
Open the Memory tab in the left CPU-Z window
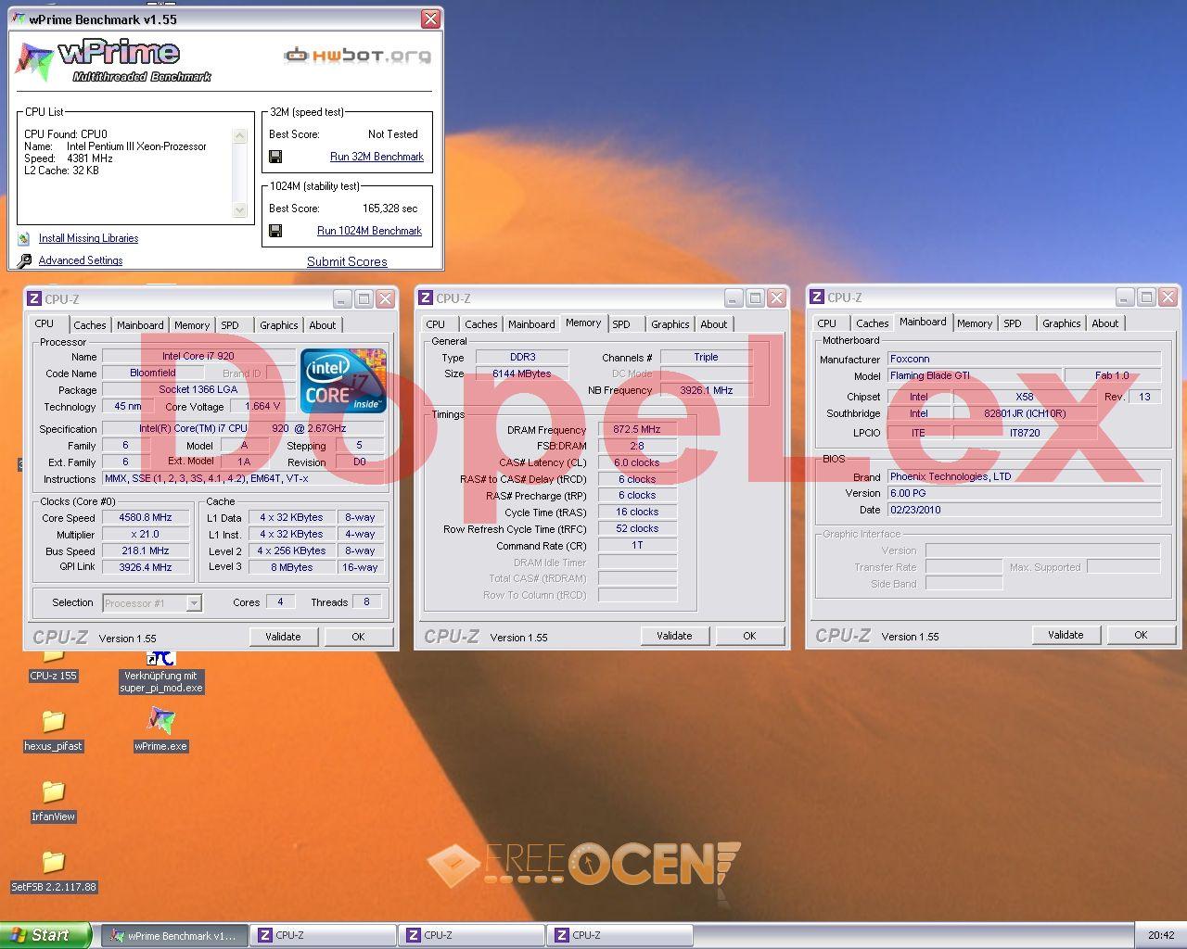tap(192, 325)
